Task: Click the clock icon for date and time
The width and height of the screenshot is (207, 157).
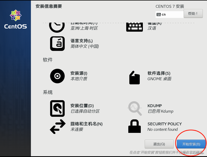Action: 57,28
